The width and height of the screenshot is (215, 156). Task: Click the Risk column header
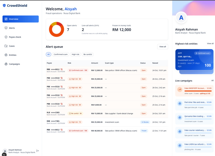69,63
